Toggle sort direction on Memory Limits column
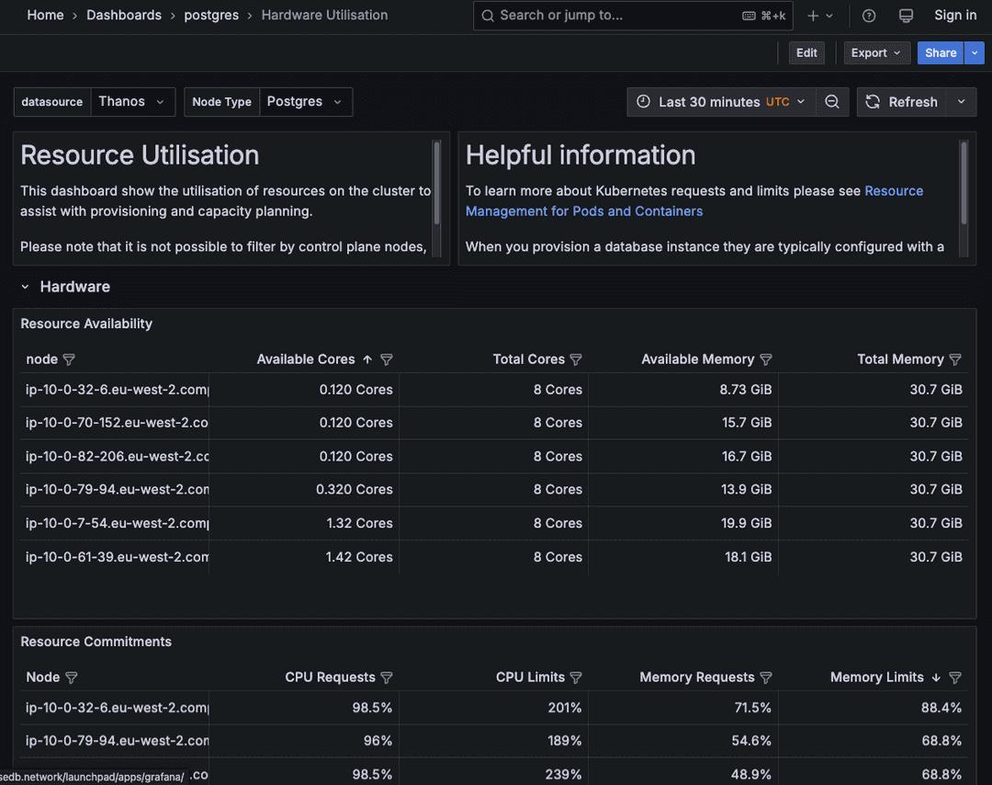Image resolution: width=992 pixels, height=785 pixels. [x=934, y=677]
